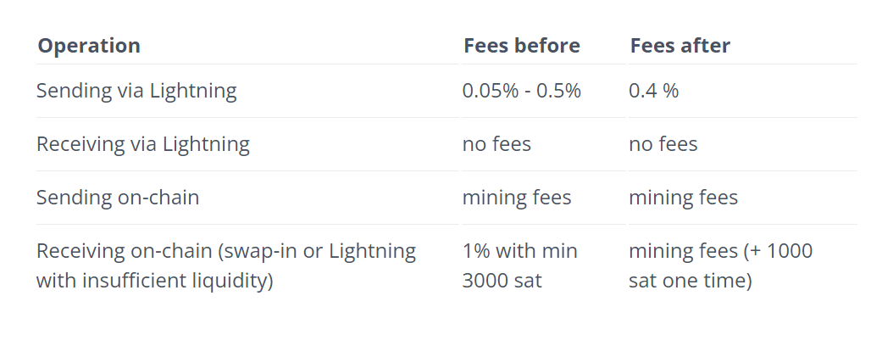Click no fees in Fees before column
This screenshot has height=346, width=882.
pos(496,144)
